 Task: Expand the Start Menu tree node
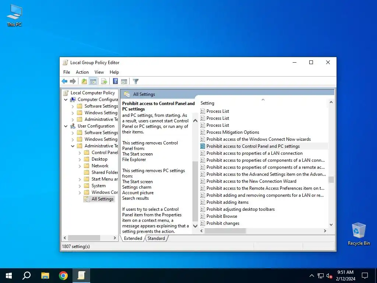click(80, 179)
